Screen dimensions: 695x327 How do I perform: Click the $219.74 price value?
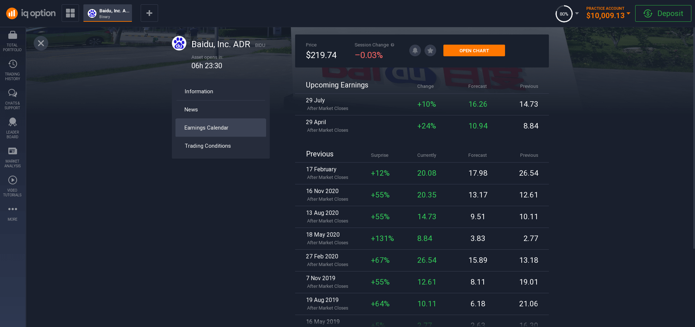coord(321,55)
